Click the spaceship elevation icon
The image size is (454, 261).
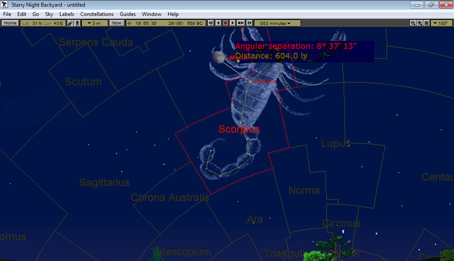pyautogui.click(x=70, y=23)
